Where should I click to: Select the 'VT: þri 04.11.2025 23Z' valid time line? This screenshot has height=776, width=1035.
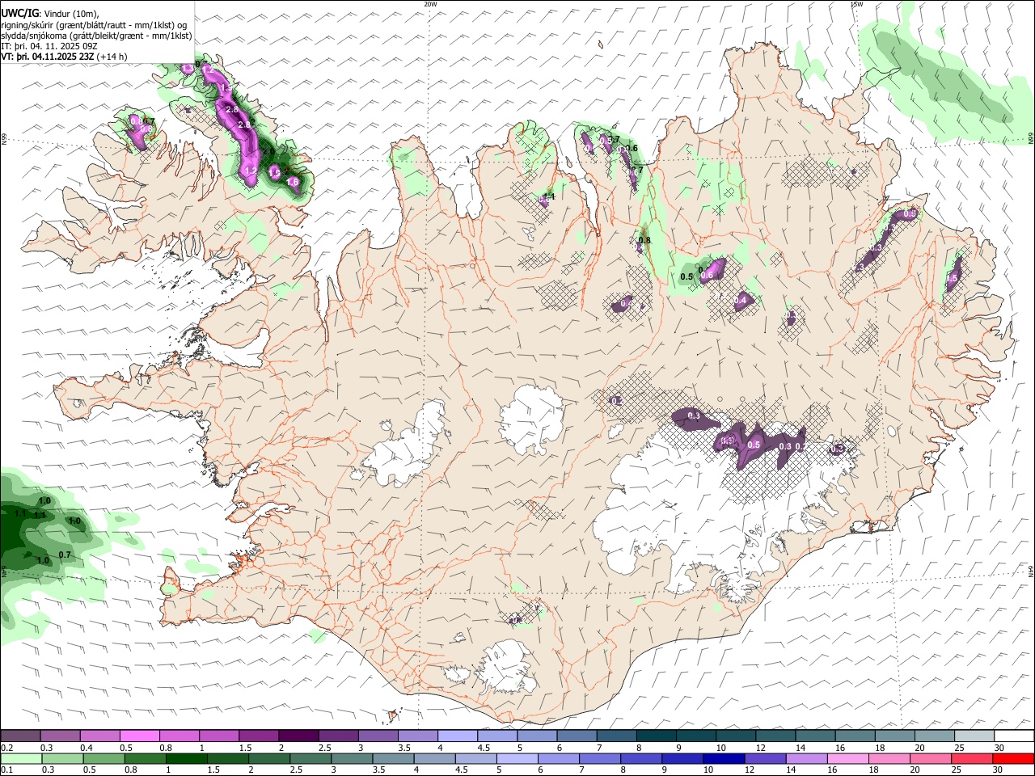click(x=65, y=57)
